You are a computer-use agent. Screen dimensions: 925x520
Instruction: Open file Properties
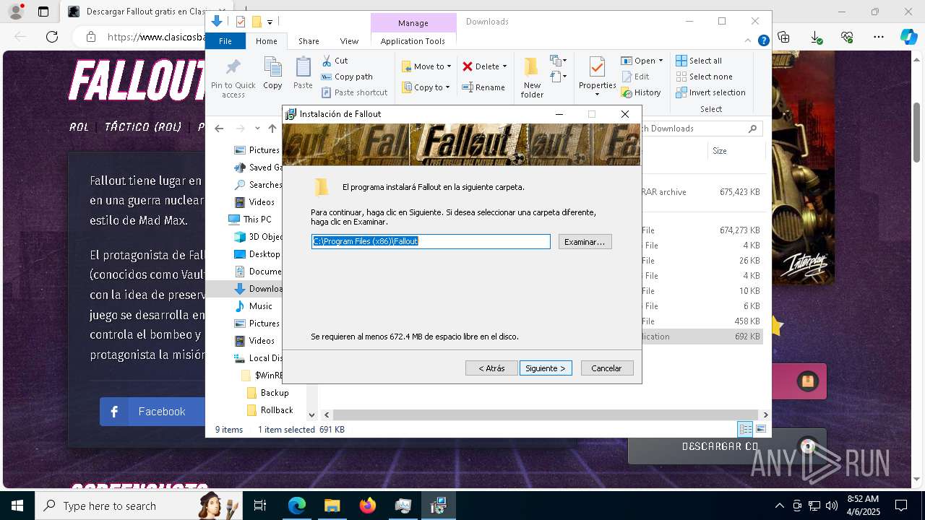tap(597, 77)
